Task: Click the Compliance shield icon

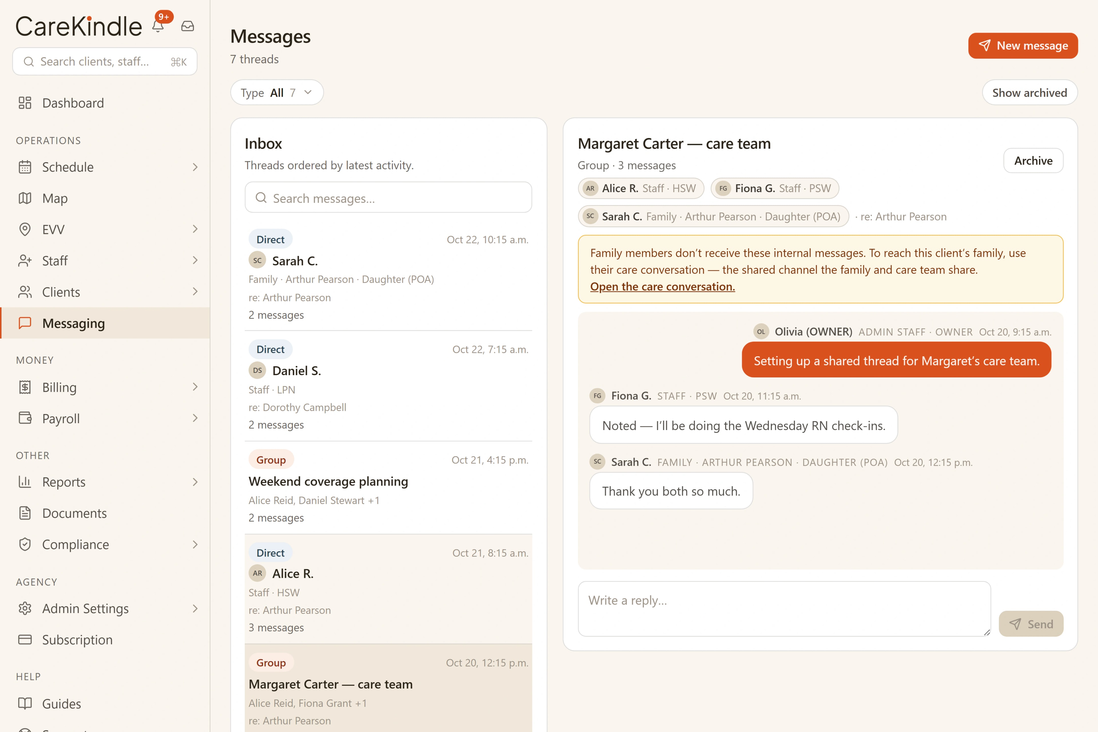Action: click(x=25, y=544)
